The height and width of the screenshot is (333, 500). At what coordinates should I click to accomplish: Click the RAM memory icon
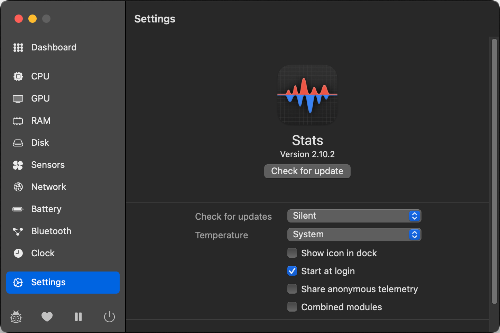tap(18, 121)
